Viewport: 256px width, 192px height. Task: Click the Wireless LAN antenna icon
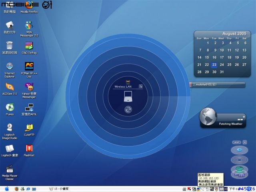click(x=128, y=82)
